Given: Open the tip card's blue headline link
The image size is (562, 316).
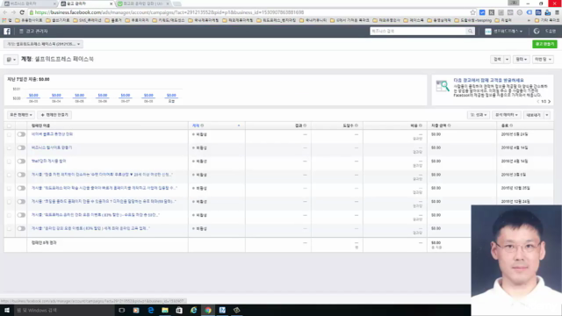Looking at the screenshot, I should point(488,80).
